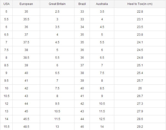166x130 pixels.
Task: Select the 24.5 heel to toe cell
Action: [140, 50]
